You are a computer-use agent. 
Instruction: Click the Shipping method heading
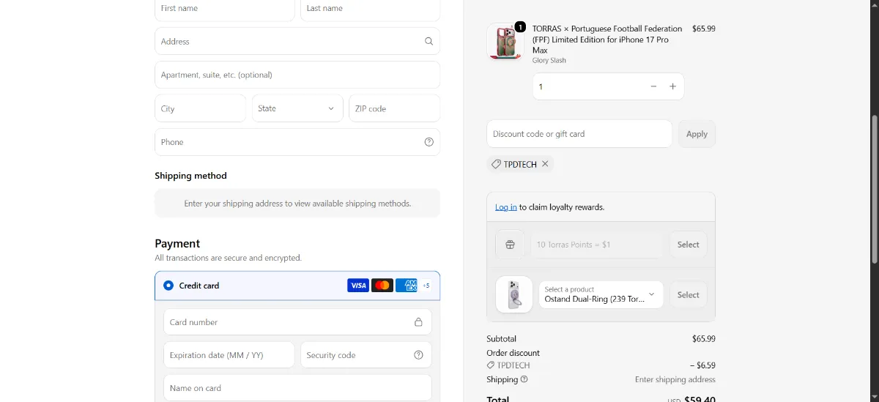click(190, 176)
